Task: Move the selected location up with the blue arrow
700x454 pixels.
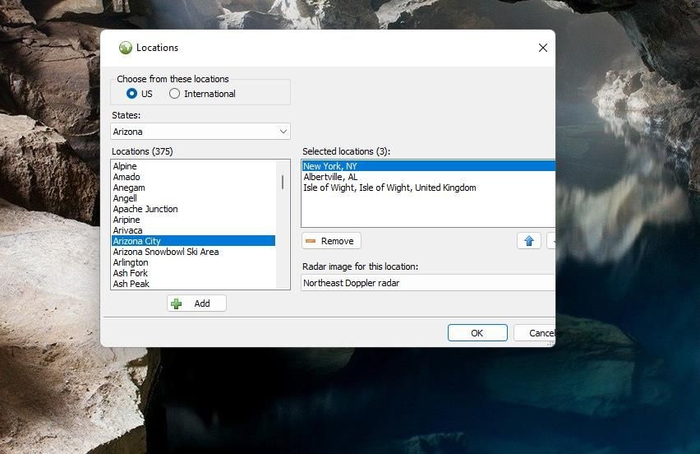Action: point(529,241)
